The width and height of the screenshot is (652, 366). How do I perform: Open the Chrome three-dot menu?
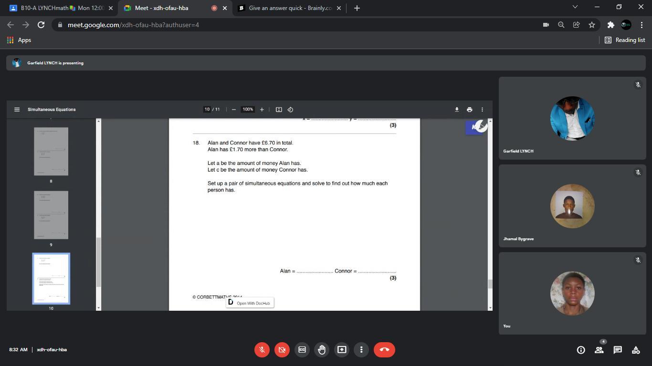pyautogui.click(x=641, y=25)
